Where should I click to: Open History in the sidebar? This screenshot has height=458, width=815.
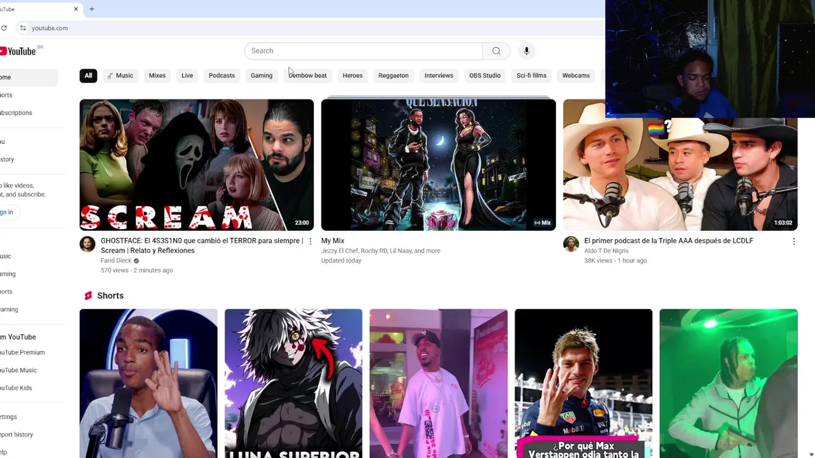29,160
